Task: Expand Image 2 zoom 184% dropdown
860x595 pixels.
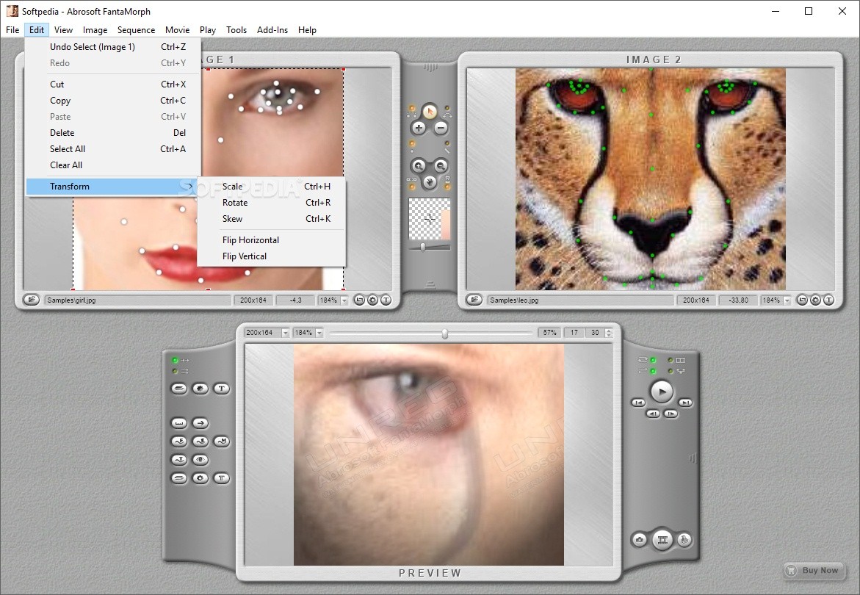Action: [787, 300]
